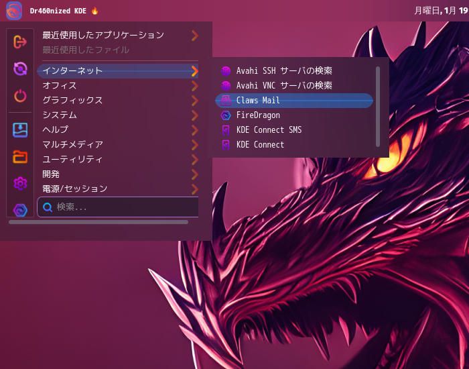
Task: Launch Avahi SSH サーバの検索
Action: pos(294,71)
